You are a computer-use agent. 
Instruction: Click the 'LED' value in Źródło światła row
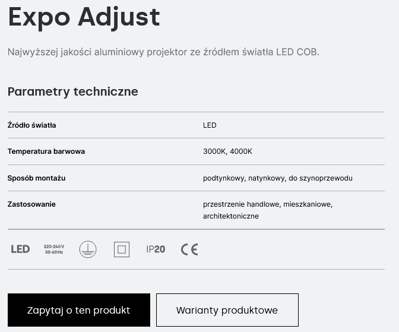pos(210,125)
